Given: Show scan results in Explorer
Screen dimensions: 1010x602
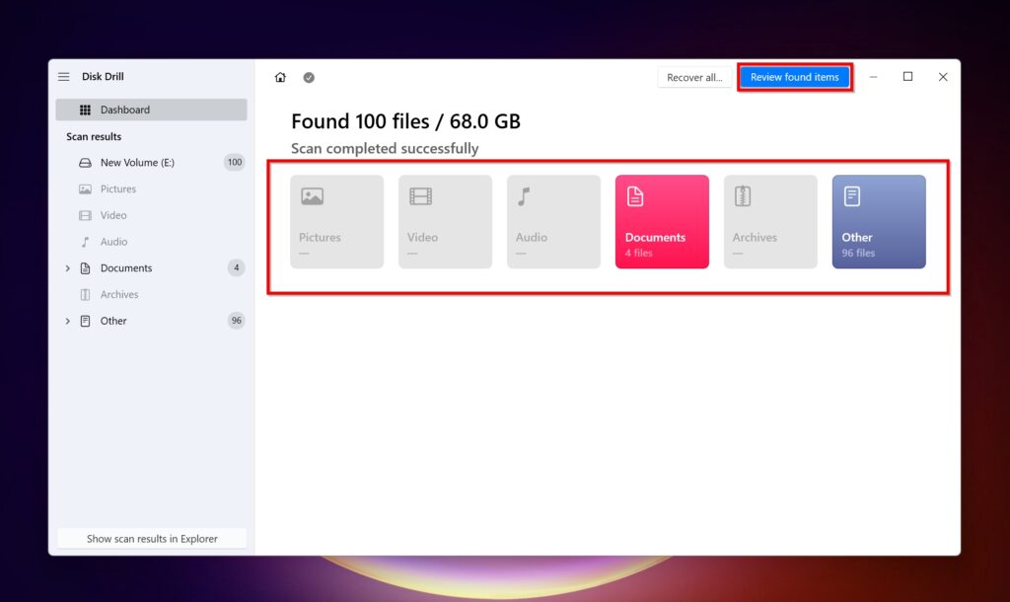Looking at the screenshot, I should 151,537.
